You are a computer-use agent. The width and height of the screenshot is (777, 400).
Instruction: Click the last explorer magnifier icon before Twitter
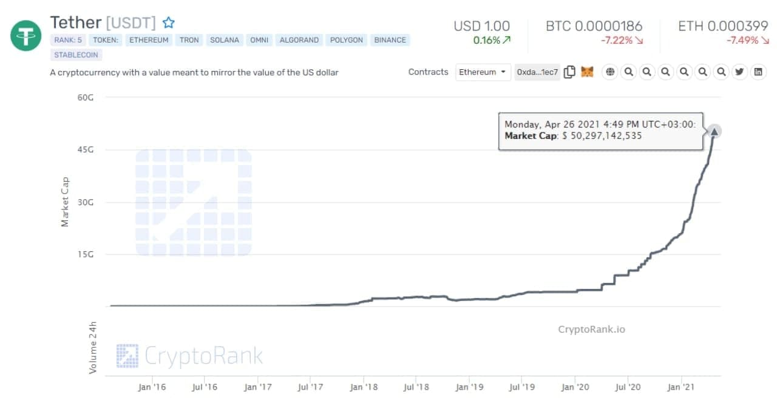click(721, 72)
